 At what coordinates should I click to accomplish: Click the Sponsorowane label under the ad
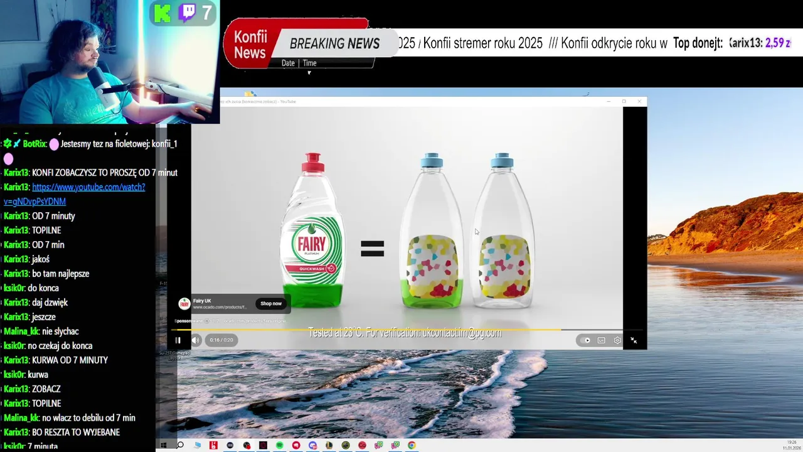click(x=188, y=321)
